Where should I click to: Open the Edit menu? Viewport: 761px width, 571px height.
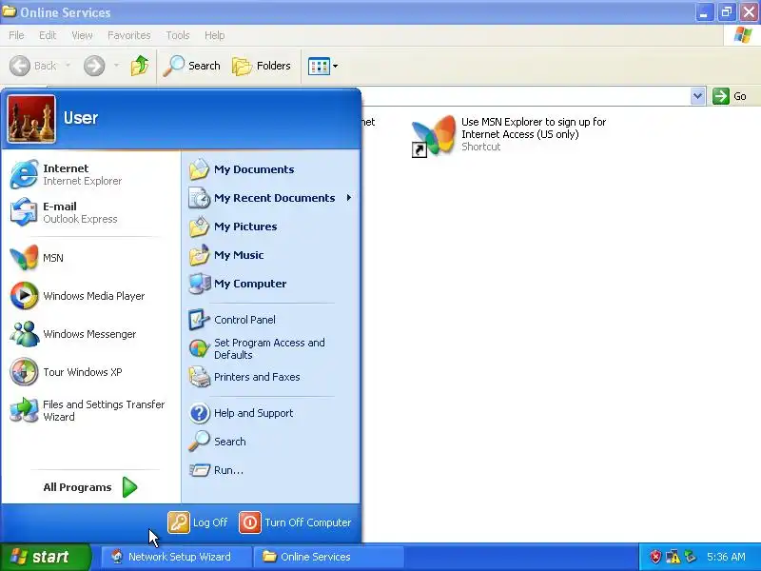[x=48, y=35]
